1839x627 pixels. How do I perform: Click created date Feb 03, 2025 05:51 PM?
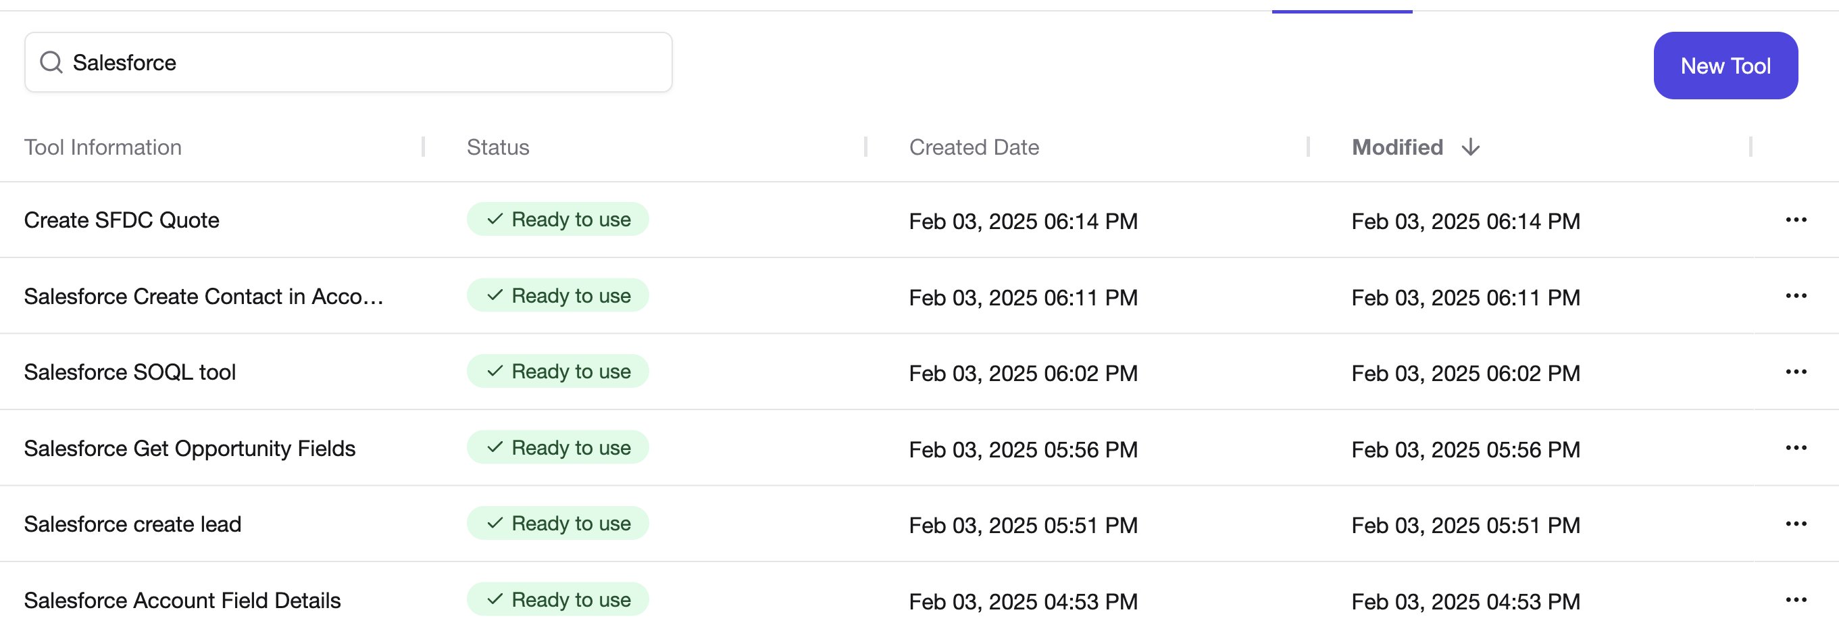point(1023,526)
